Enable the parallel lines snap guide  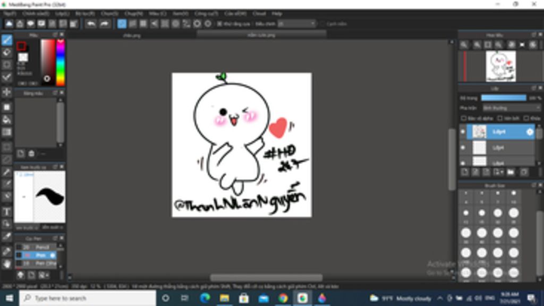pyautogui.click(x=132, y=23)
